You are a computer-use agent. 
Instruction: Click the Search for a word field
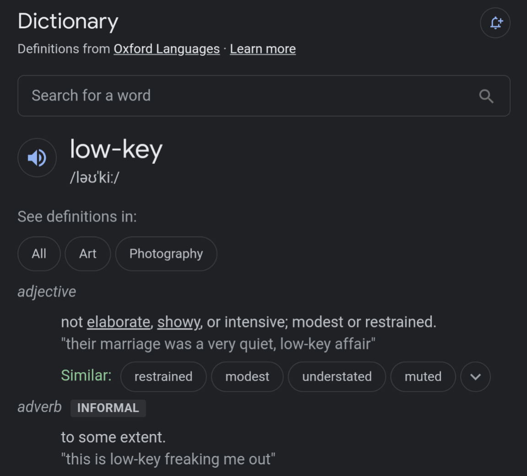click(247, 96)
